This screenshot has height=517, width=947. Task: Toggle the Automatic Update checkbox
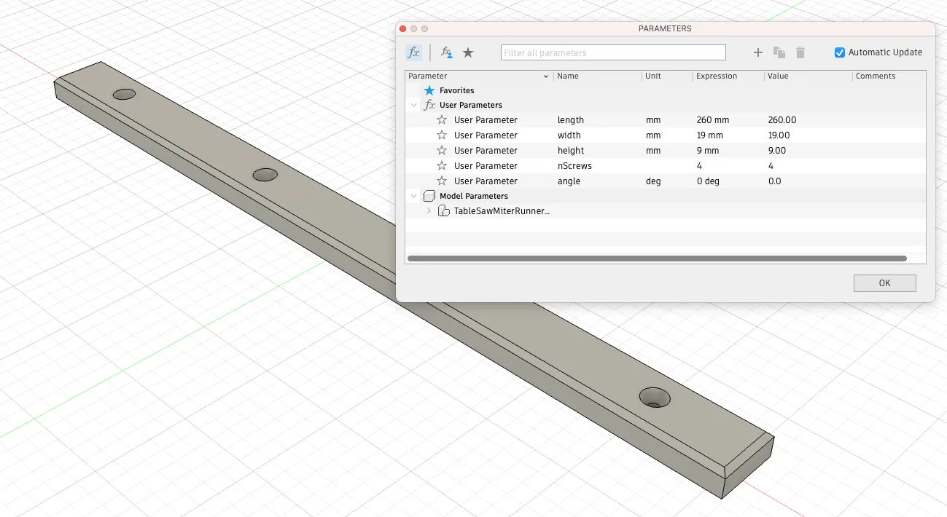[x=840, y=52]
